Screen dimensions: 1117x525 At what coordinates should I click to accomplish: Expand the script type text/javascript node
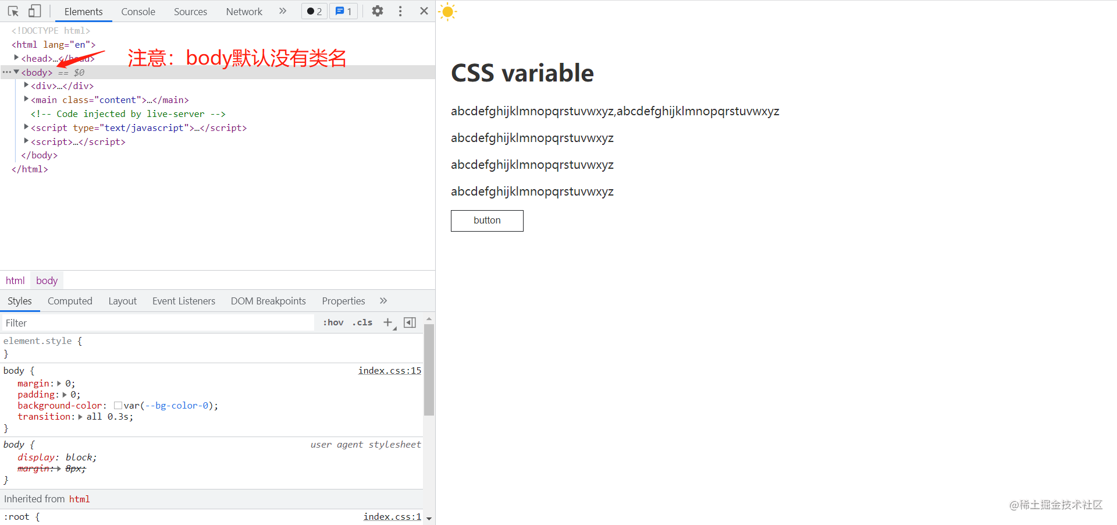(26, 127)
